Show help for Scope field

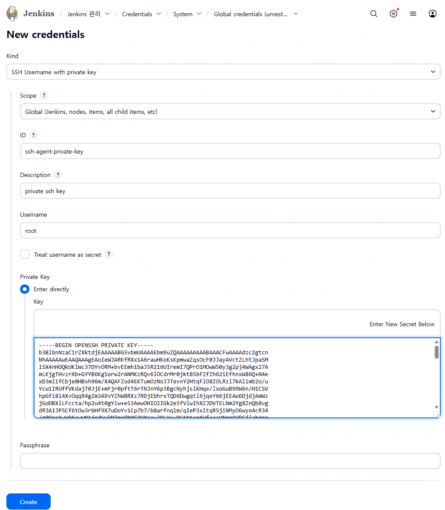(44, 96)
